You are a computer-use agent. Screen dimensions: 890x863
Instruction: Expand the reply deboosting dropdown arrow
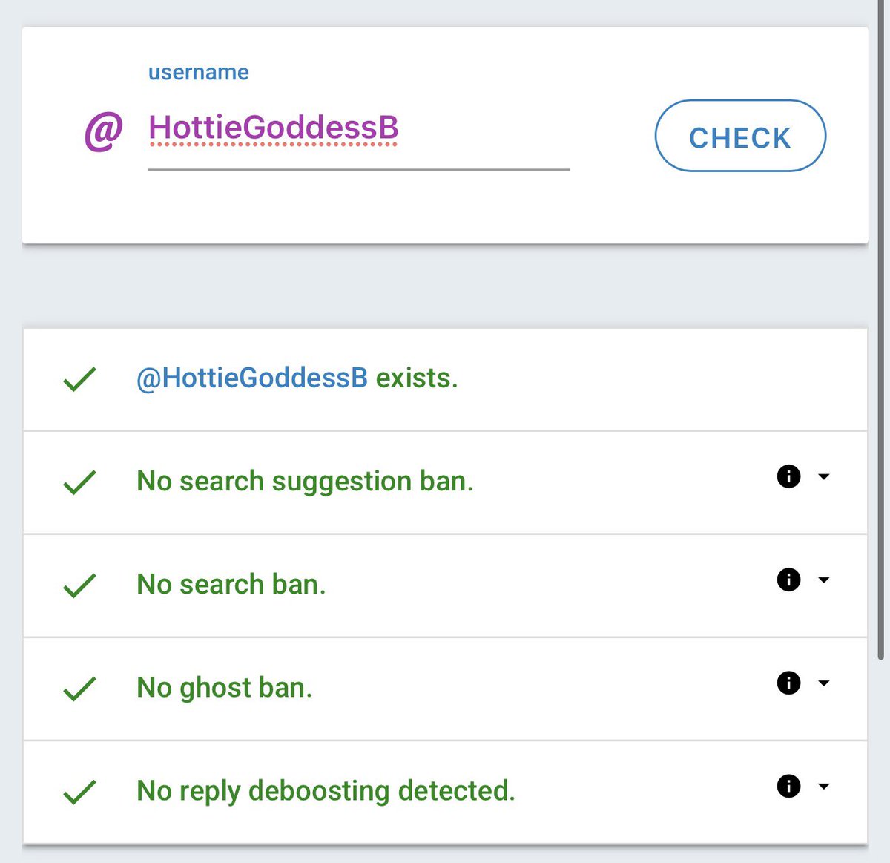tap(823, 786)
